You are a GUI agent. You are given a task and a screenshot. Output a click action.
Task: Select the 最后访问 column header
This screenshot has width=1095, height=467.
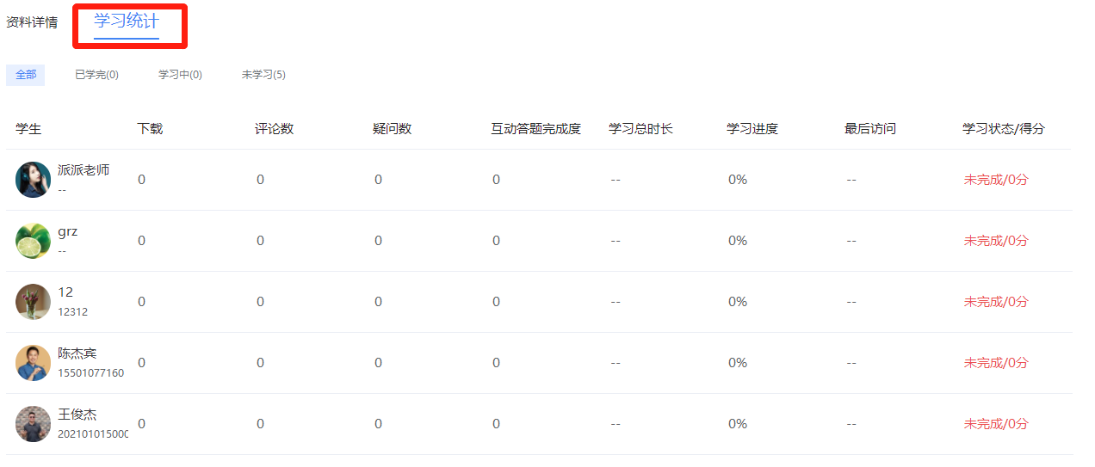(x=870, y=129)
